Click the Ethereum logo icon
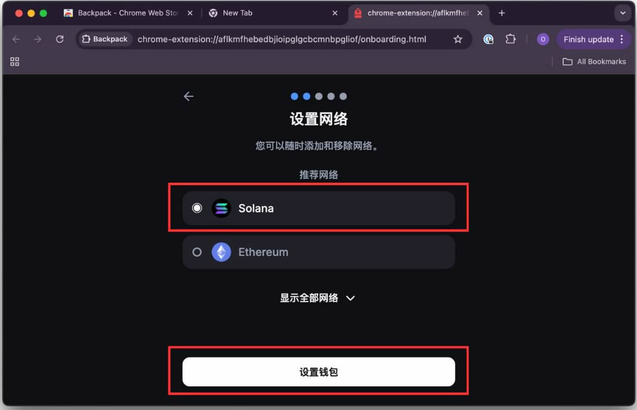This screenshot has width=637, height=410. pyautogui.click(x=222, y=252)
